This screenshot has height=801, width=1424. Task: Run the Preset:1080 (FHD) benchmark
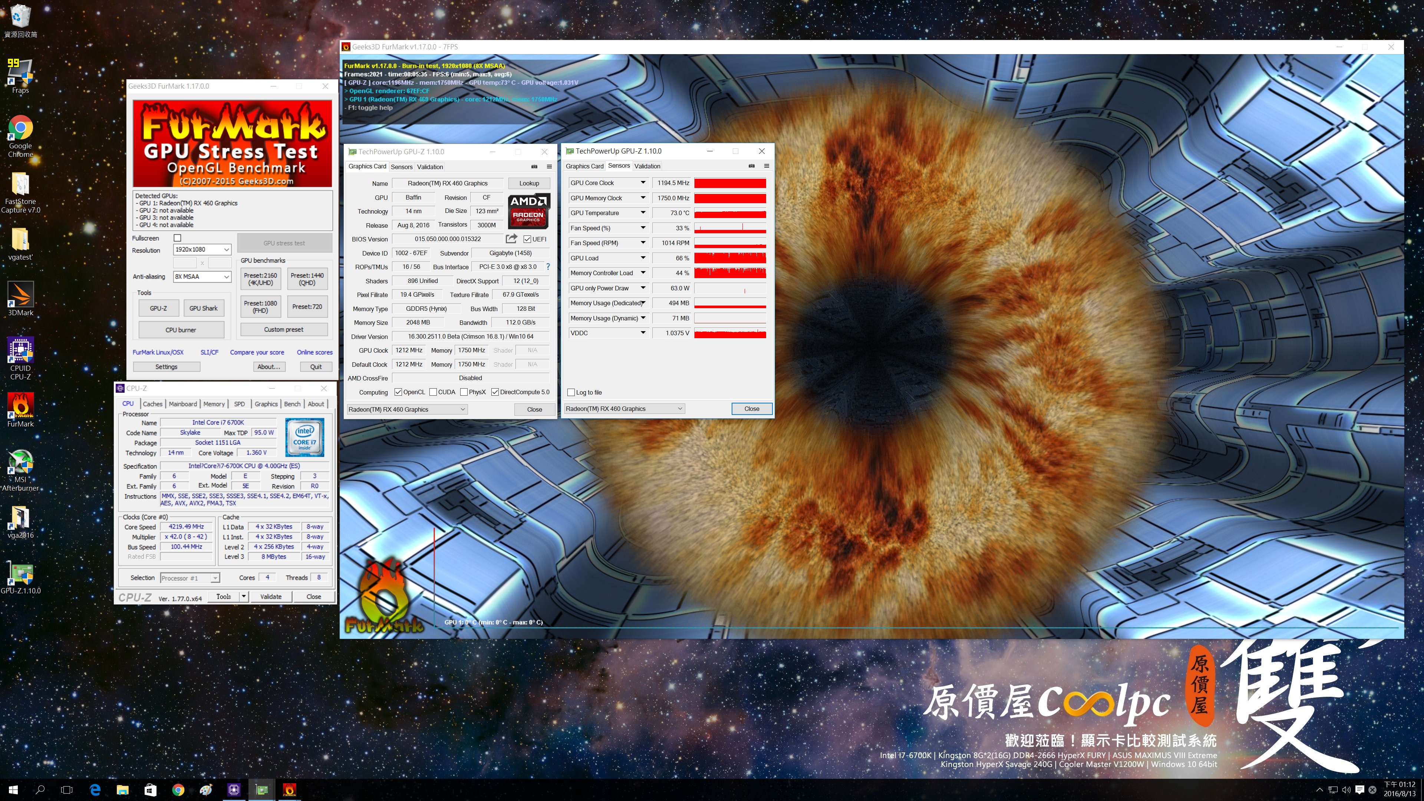point(260,307)
